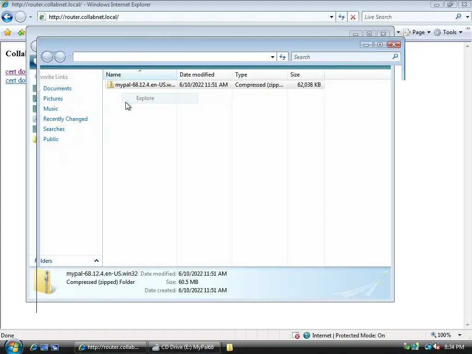Click the Compressed (zipp... type cell
The height and width of the screenshot is (354, 472).
pyautogui.click(x=259, y=85)
